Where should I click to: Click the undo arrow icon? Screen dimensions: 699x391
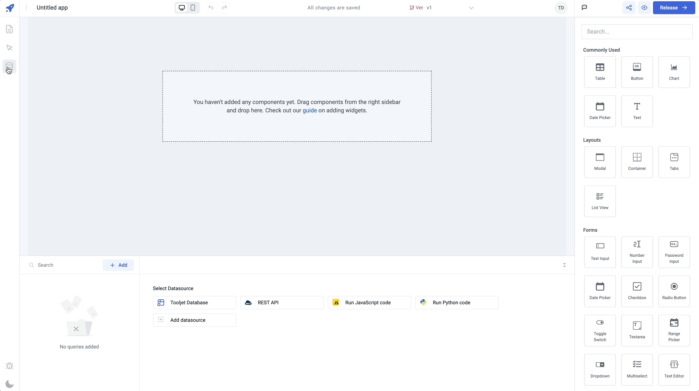click(x=211, y=8)
